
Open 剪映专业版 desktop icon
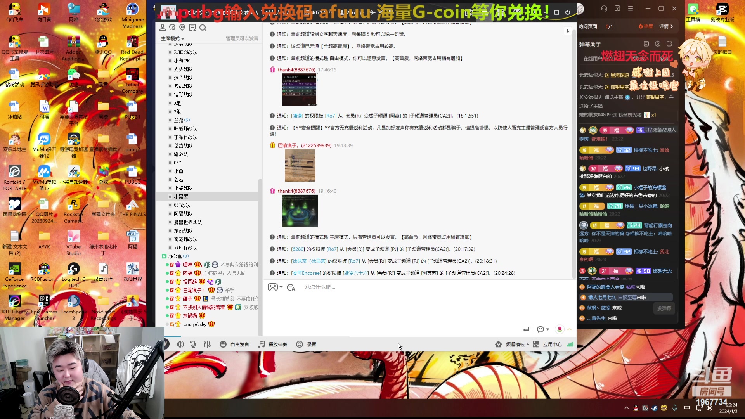coord(722,13)
